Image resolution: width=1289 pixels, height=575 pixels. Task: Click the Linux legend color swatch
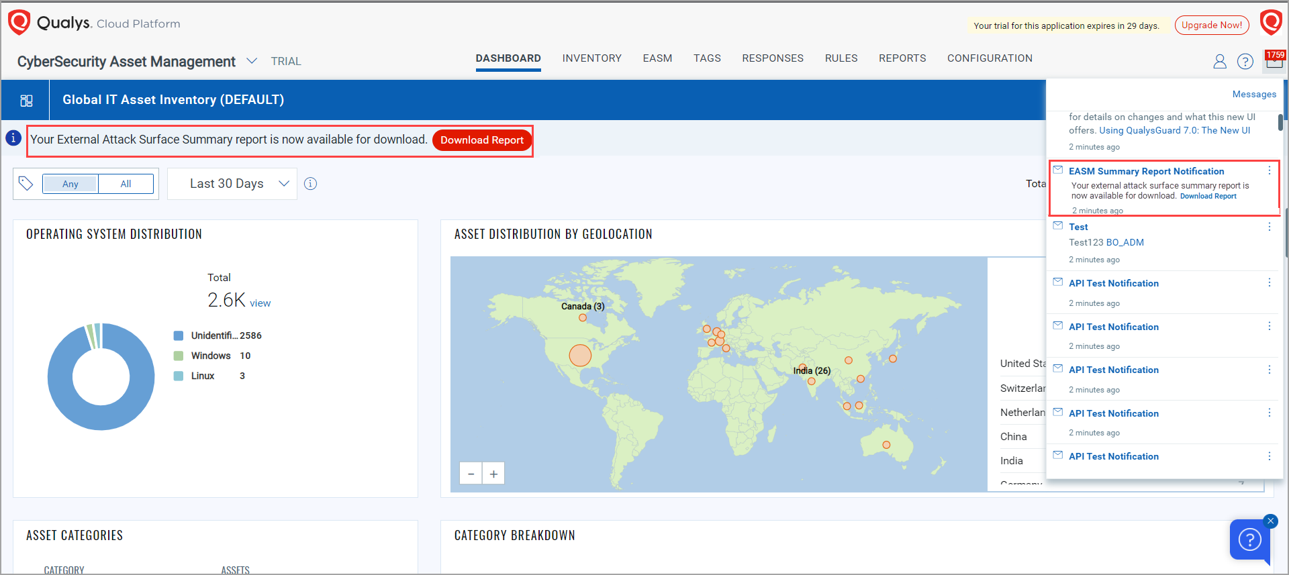[x=179, y=376]
